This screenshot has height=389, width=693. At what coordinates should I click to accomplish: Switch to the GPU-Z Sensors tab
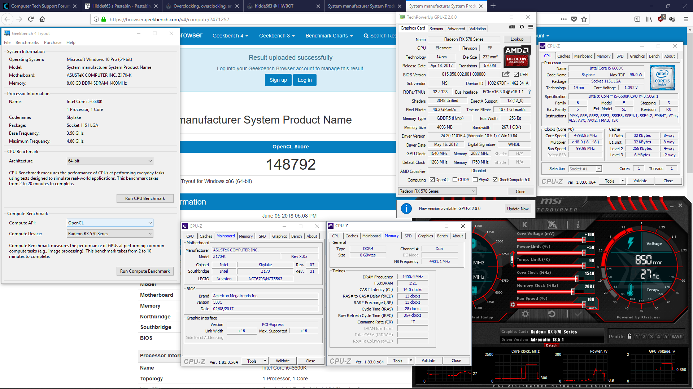[436, 29]
